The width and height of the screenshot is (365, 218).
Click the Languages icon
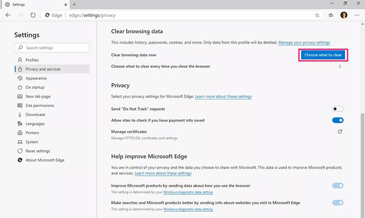pos(20,124)
